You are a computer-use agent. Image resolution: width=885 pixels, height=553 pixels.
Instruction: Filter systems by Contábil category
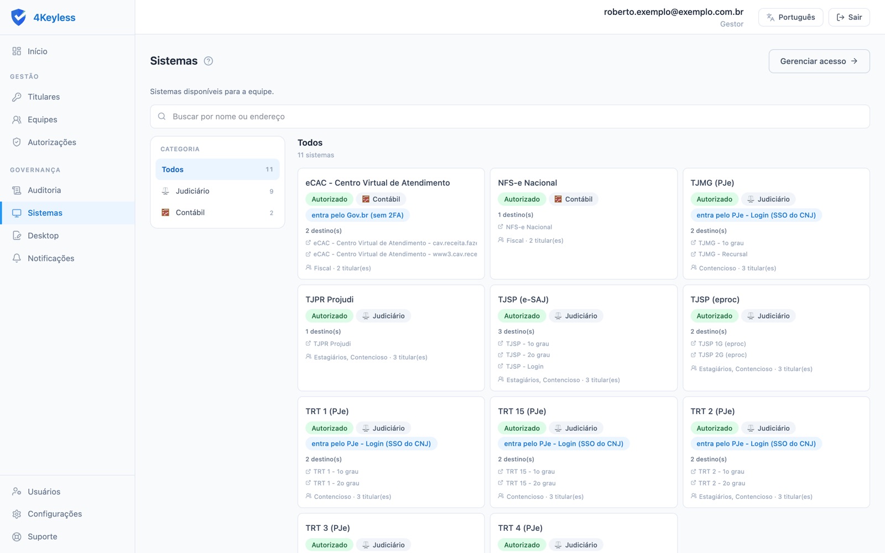(x=217, y=212)
